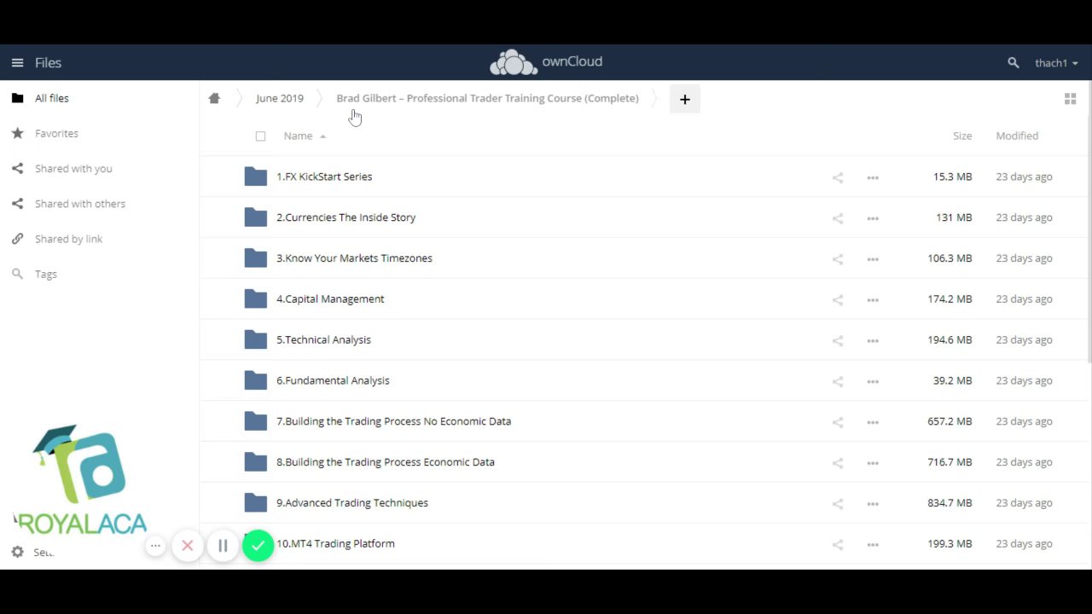Share the 5.Technical Analysis folder
This screenshot has height=614, width=1092.
point(838,340)
